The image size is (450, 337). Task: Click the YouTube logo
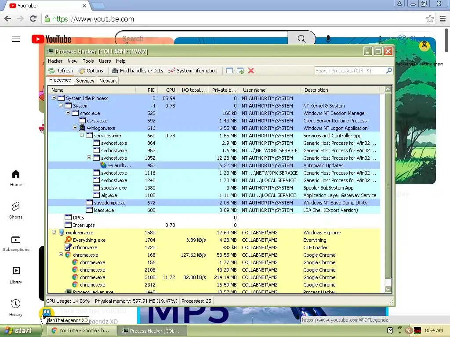click(x=52, y=39)
